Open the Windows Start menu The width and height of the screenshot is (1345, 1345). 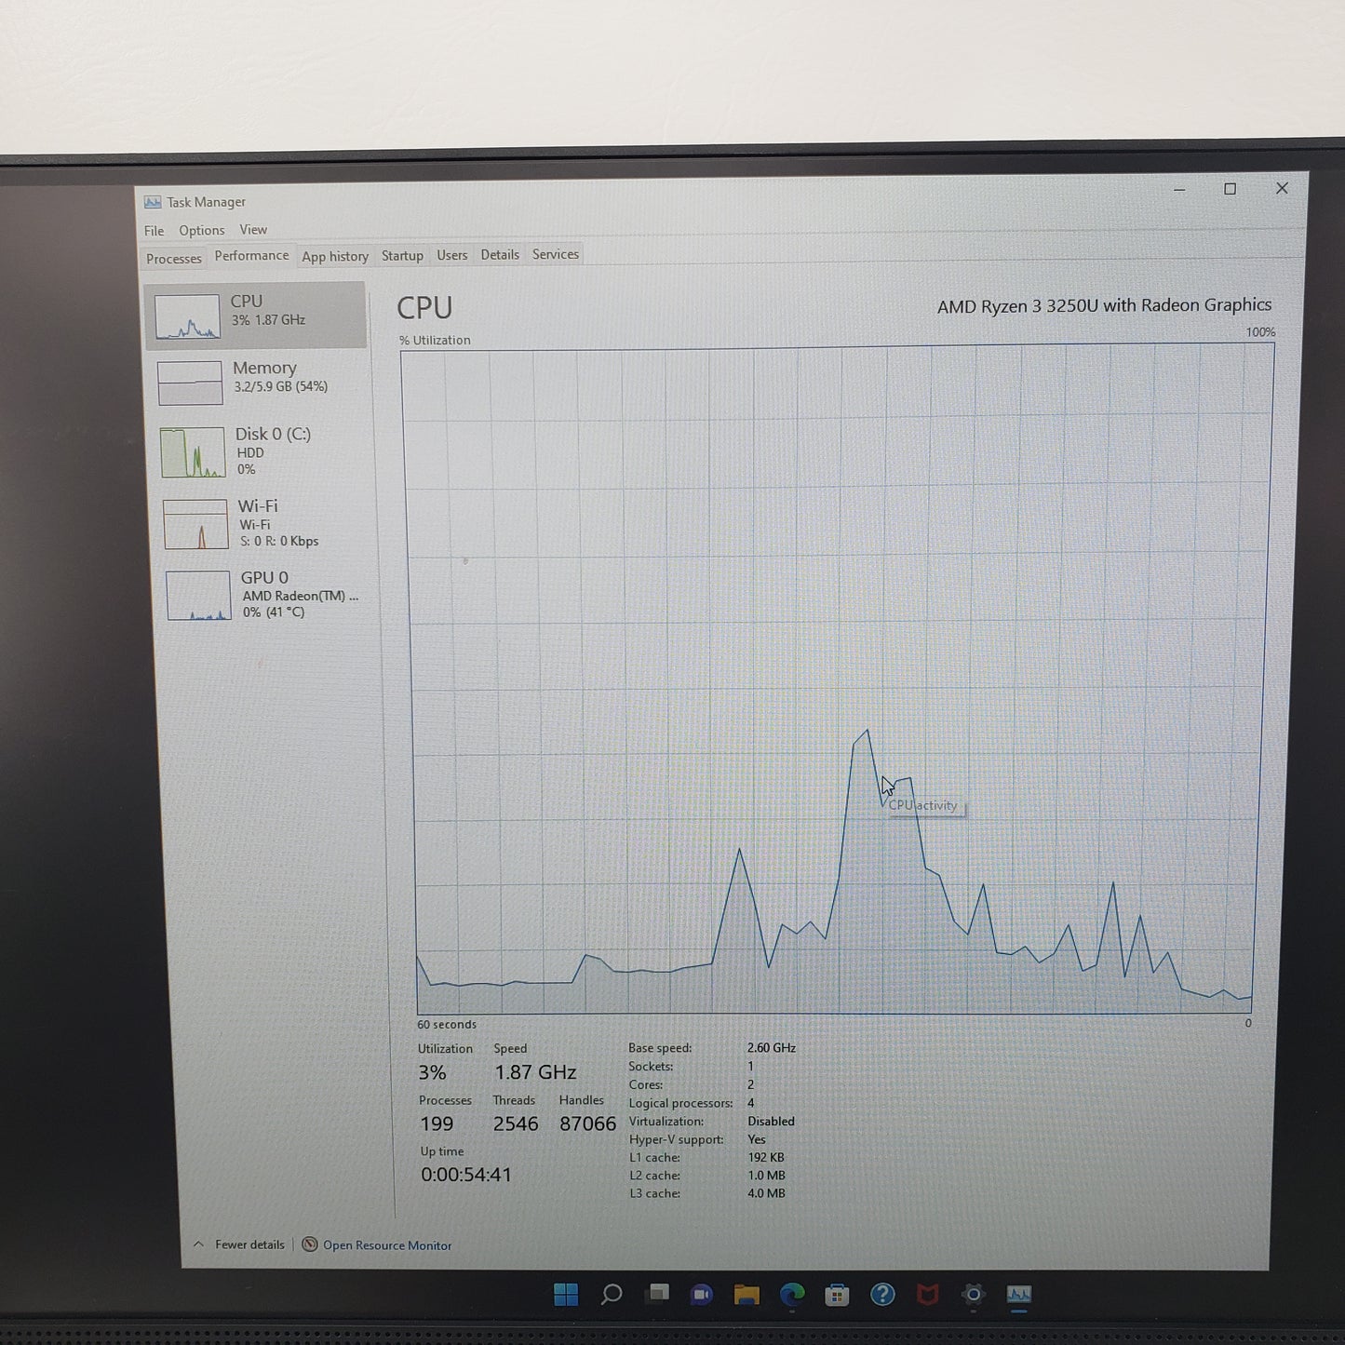click(x=566, y=1294)
